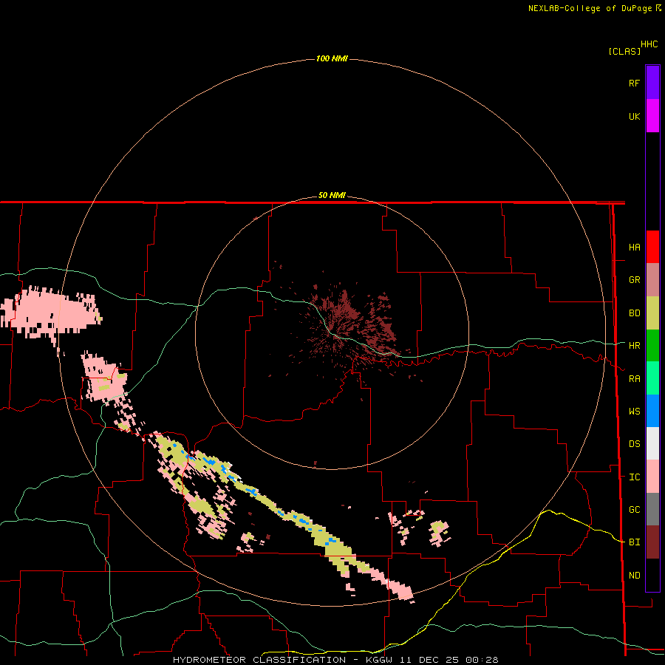Click the ND black legend block
Viewport: 665px width, 665px height.
(652, 575)
